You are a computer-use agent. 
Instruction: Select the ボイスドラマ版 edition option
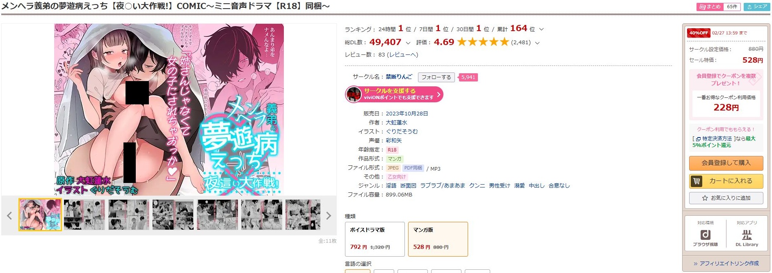[x=375, y=239]
